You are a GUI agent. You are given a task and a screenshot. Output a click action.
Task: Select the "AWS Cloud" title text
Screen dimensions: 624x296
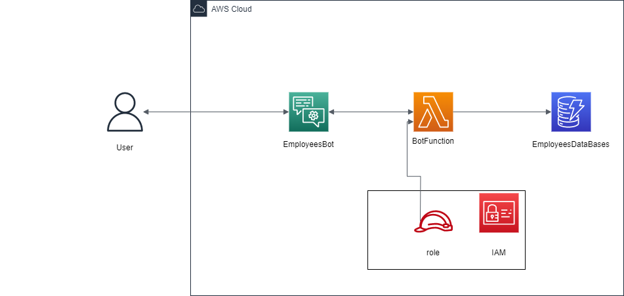pos(231,9)
